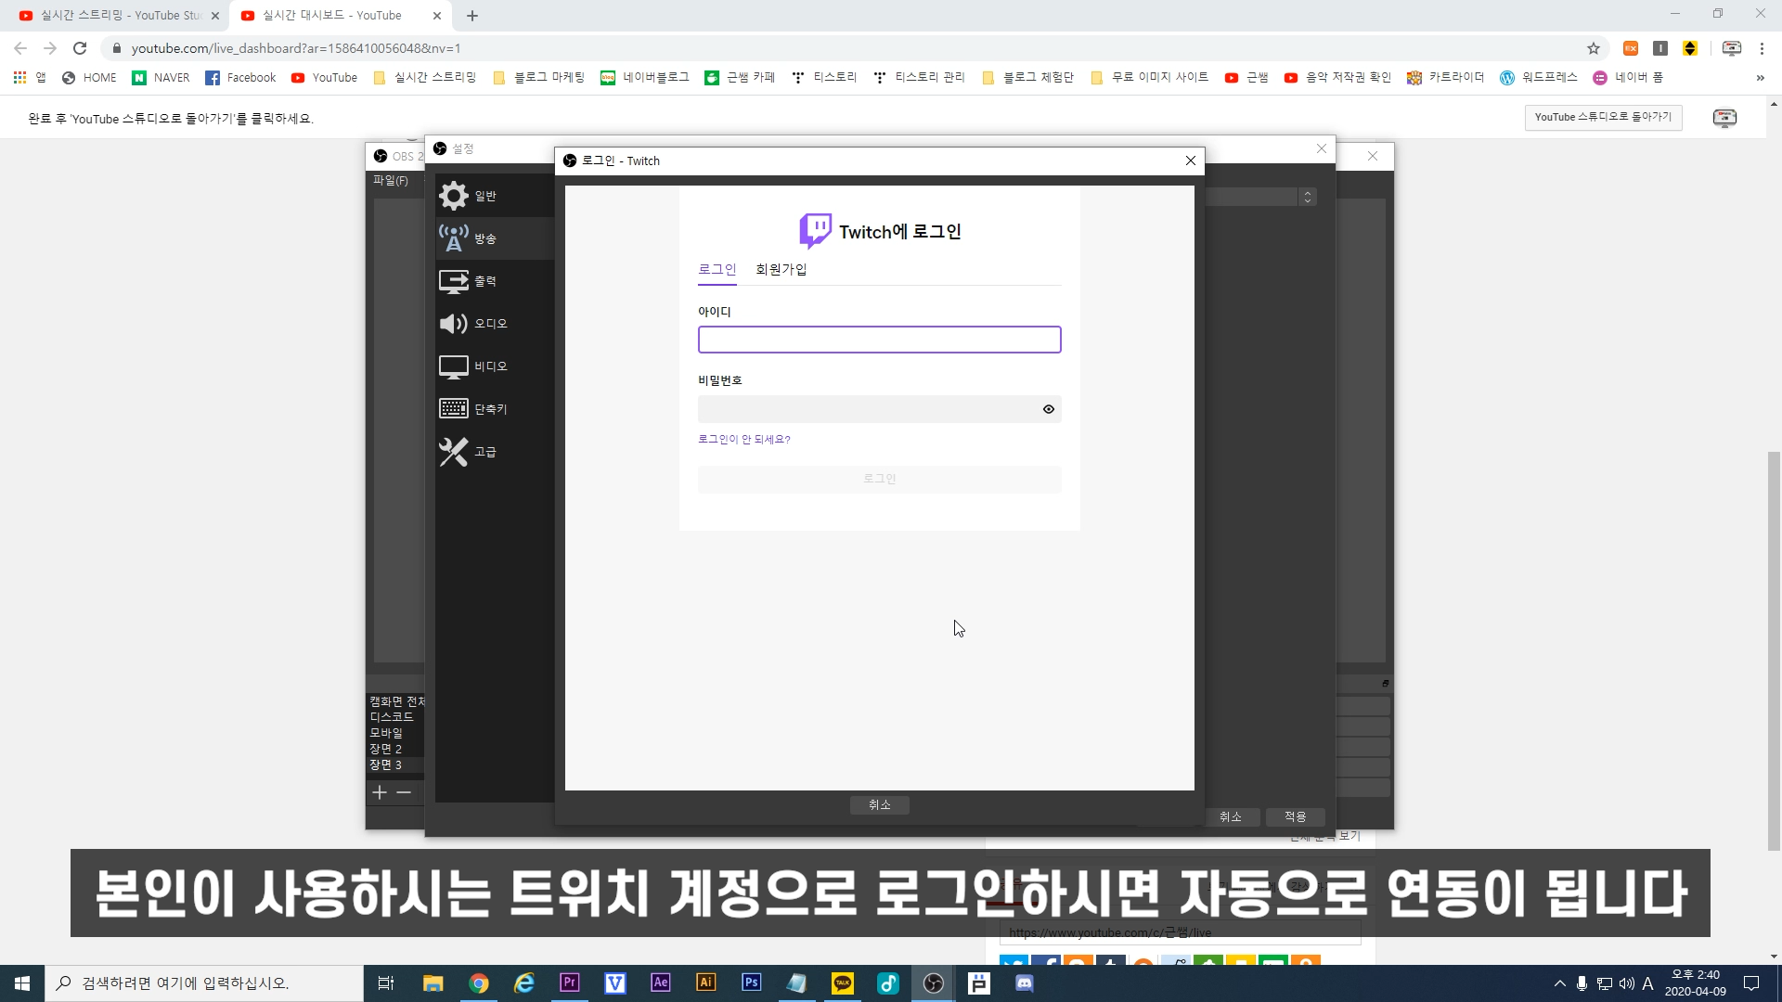Click YouTube 스튜디오로 돌아가기 button
The image size is (1782, 1002).
point(1603,117)
